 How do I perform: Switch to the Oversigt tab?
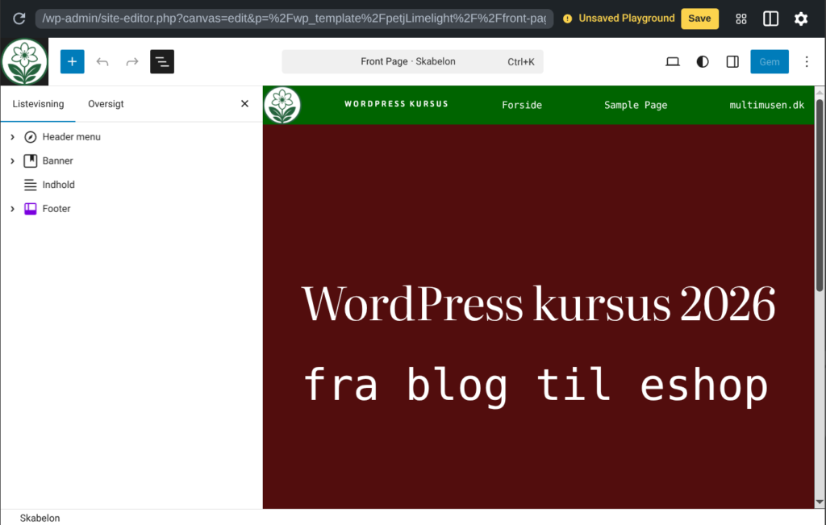pos(106,104)
